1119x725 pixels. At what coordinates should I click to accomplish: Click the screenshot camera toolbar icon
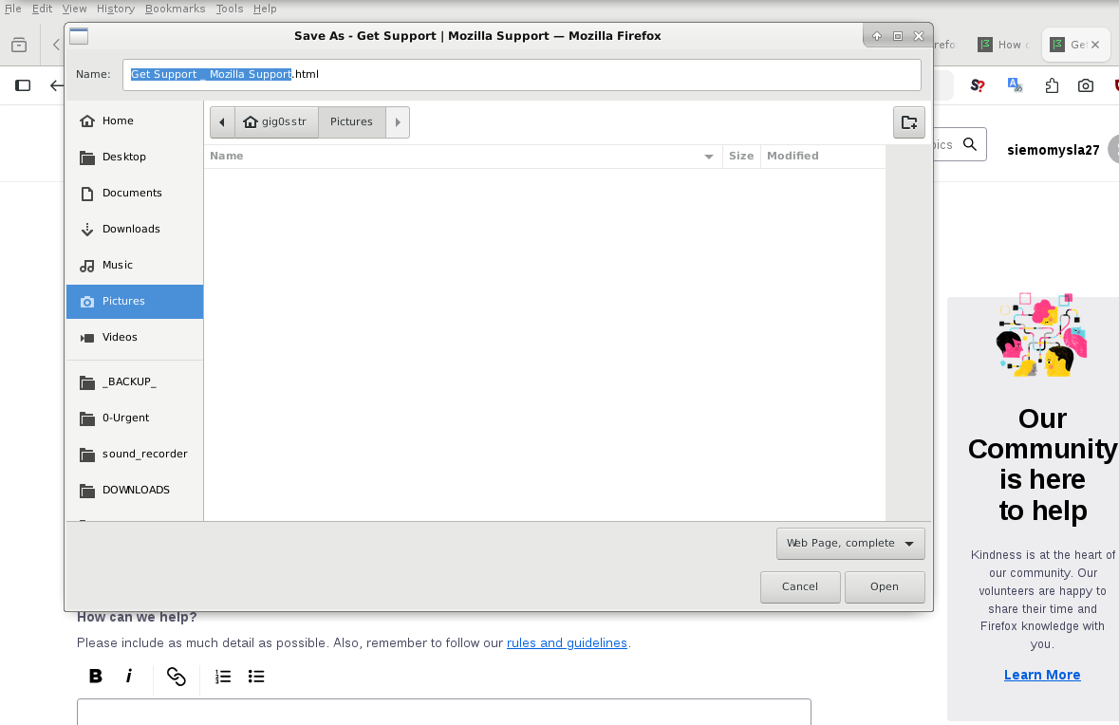(1086, 85)
